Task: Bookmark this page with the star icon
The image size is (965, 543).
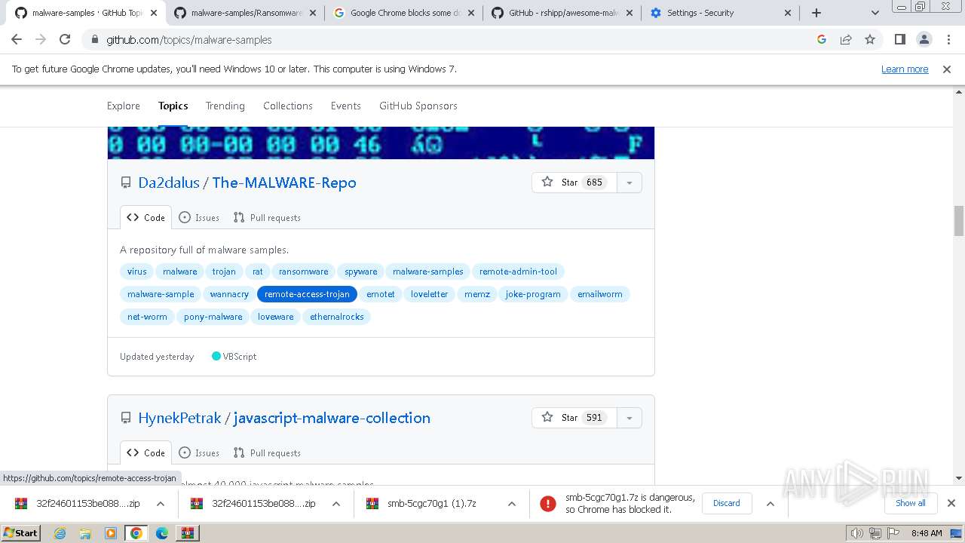Action: tap(870, 39)
